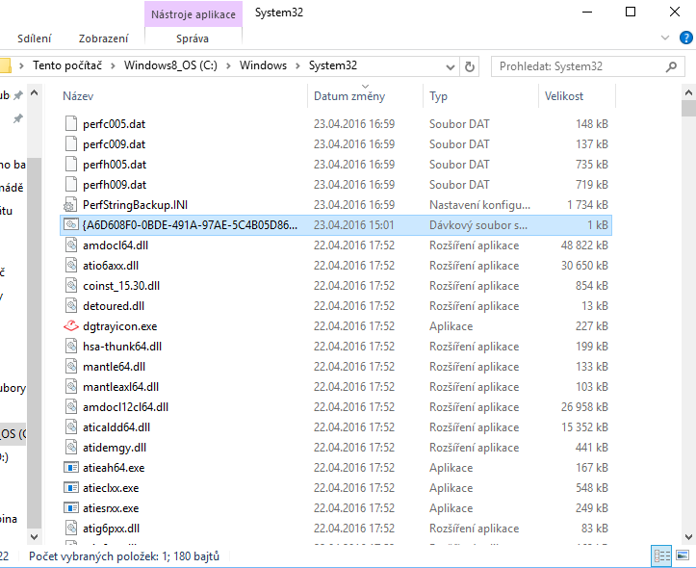Click the perfh005.dat file icon

pyautogui.click(x=71, y=165)
